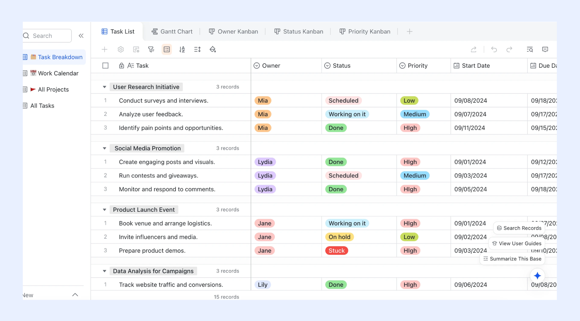This screenshot has width=580, height=321.
Task: Select 'Run contests and giveaways.' task cell
Action: (x=159, y=176)
